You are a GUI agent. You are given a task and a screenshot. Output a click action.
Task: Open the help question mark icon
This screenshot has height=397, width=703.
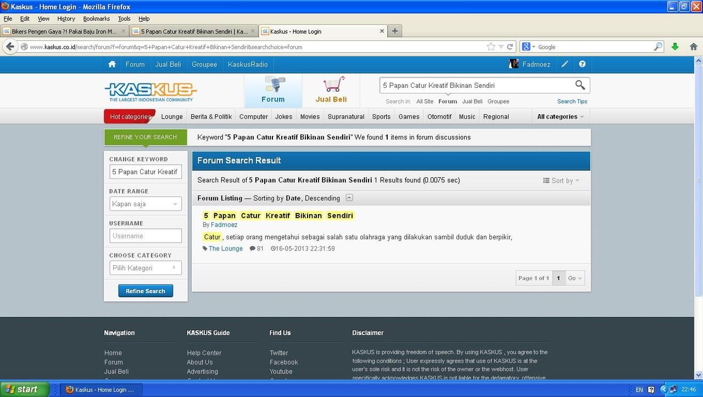click(x=582, y=64)
